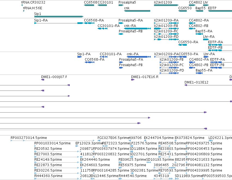Select the Prosalpha5 gene arrow
This screenshot has height=180, width=232.
[x=121, y=5]
